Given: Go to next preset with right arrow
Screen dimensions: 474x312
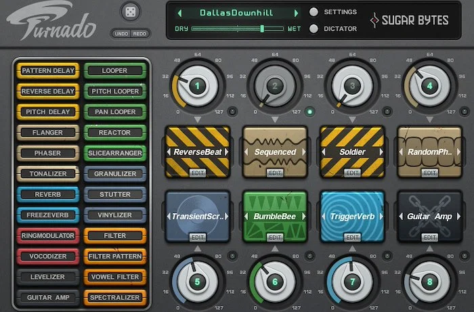Looking at the screenshot, I should tap(295, 13).
